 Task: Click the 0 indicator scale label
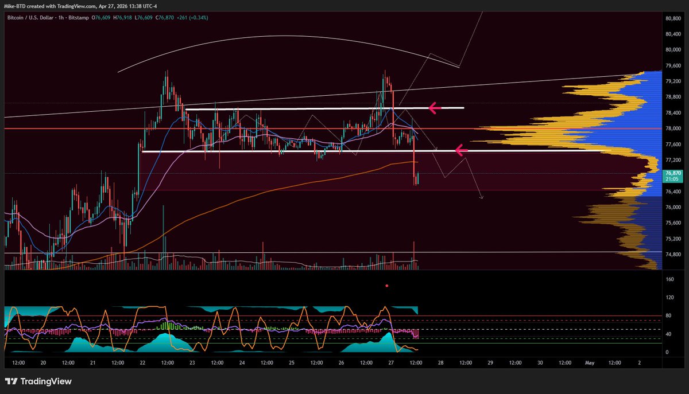667,352
